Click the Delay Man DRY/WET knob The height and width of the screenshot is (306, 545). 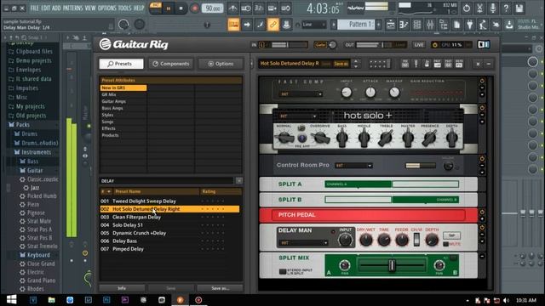tap(365, 240)
